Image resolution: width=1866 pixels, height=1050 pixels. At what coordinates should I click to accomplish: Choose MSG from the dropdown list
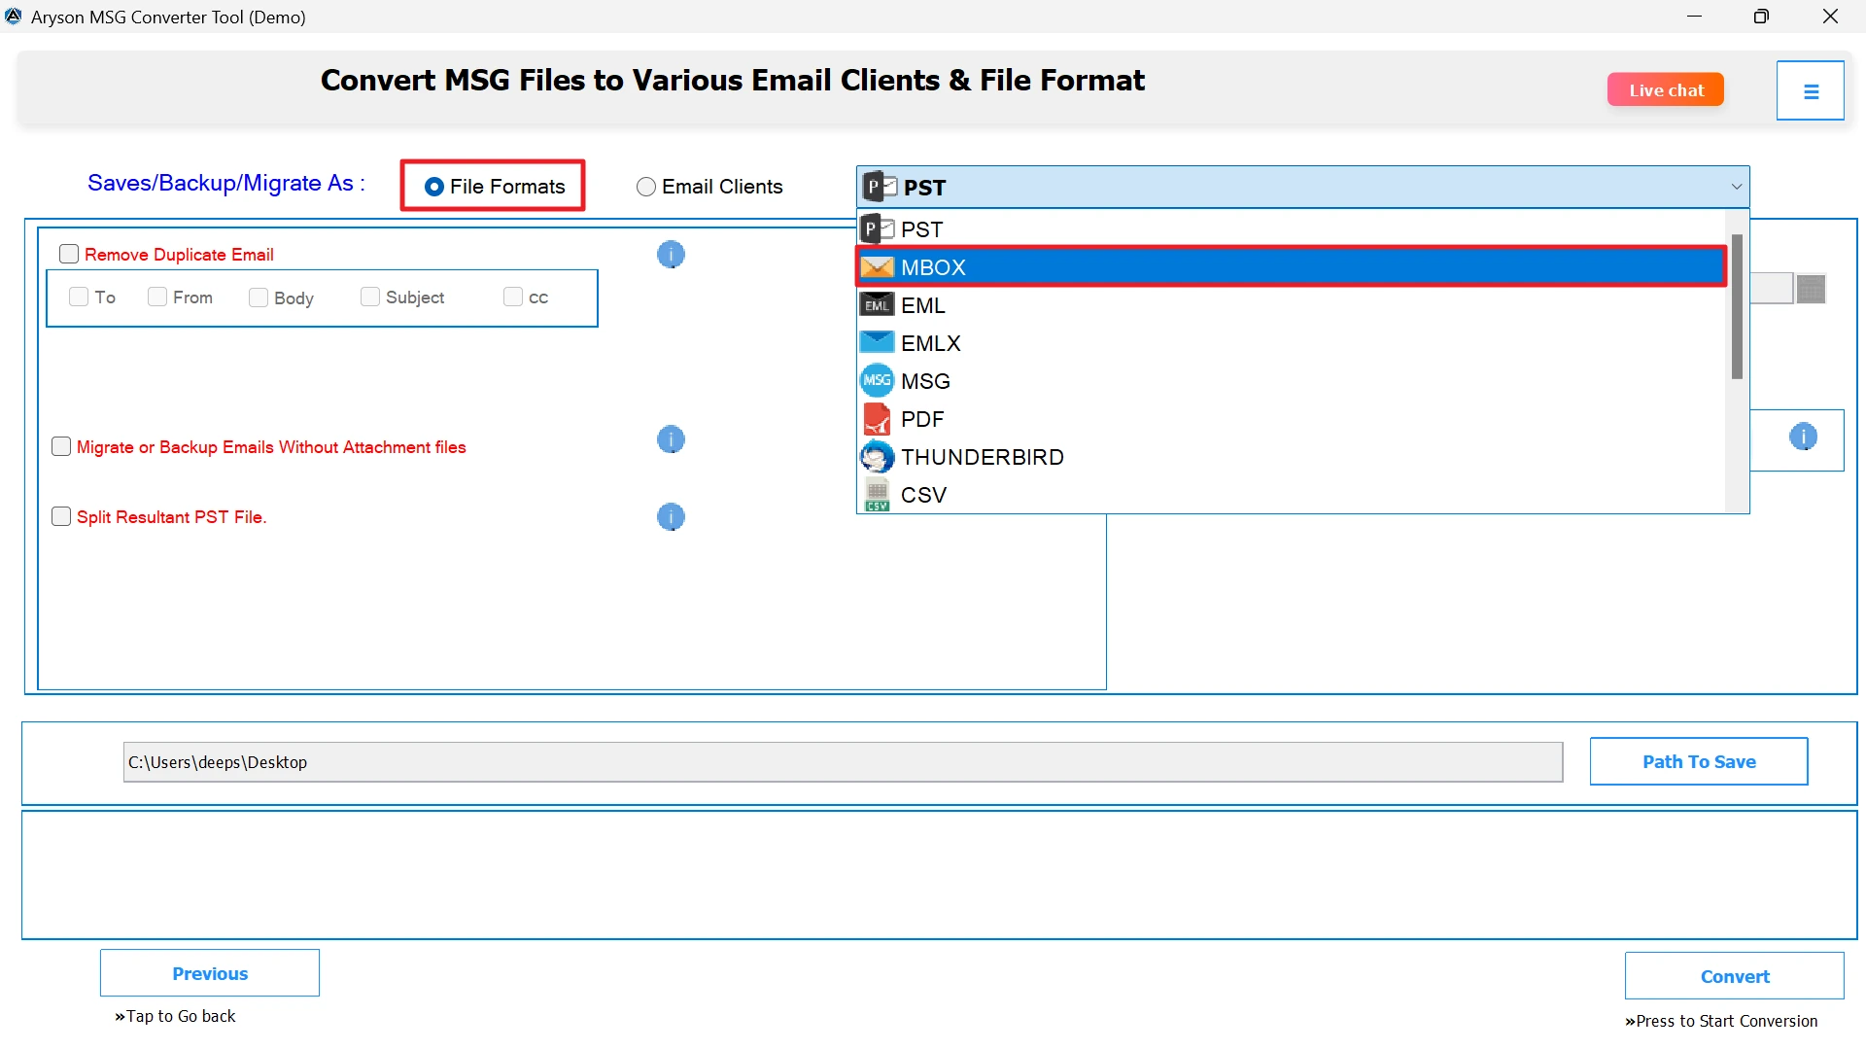1292,381
